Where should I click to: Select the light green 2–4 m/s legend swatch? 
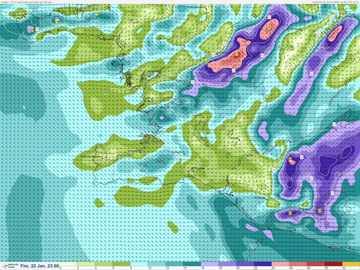tap(86, 264)
